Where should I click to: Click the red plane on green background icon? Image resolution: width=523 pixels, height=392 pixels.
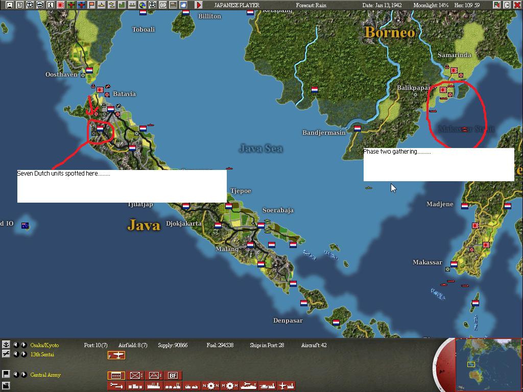(x=71, y=5)
